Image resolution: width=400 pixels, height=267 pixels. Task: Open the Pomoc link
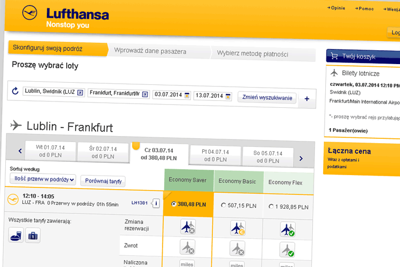[x=364, y=9]
